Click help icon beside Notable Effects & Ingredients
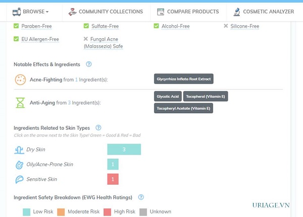Screen dimensions: 303x217 point(89,64)
